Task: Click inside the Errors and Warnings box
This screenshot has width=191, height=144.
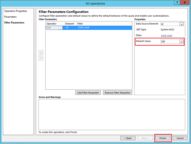Action: (112, 114)
